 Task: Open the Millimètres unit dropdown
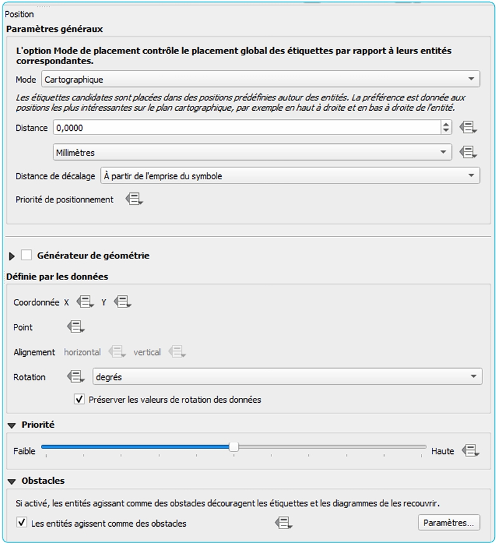click(251, 152)
